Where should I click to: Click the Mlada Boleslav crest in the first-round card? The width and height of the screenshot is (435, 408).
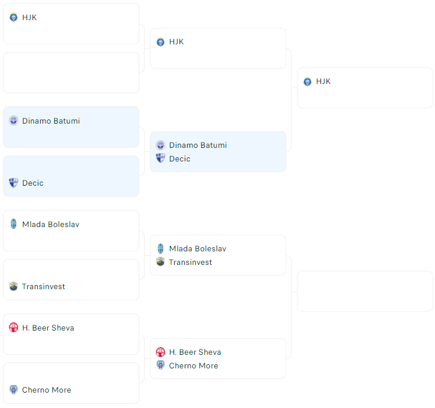(14, 224)
